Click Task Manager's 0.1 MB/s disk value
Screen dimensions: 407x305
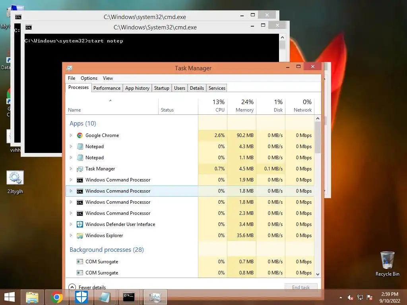point(273,168)
